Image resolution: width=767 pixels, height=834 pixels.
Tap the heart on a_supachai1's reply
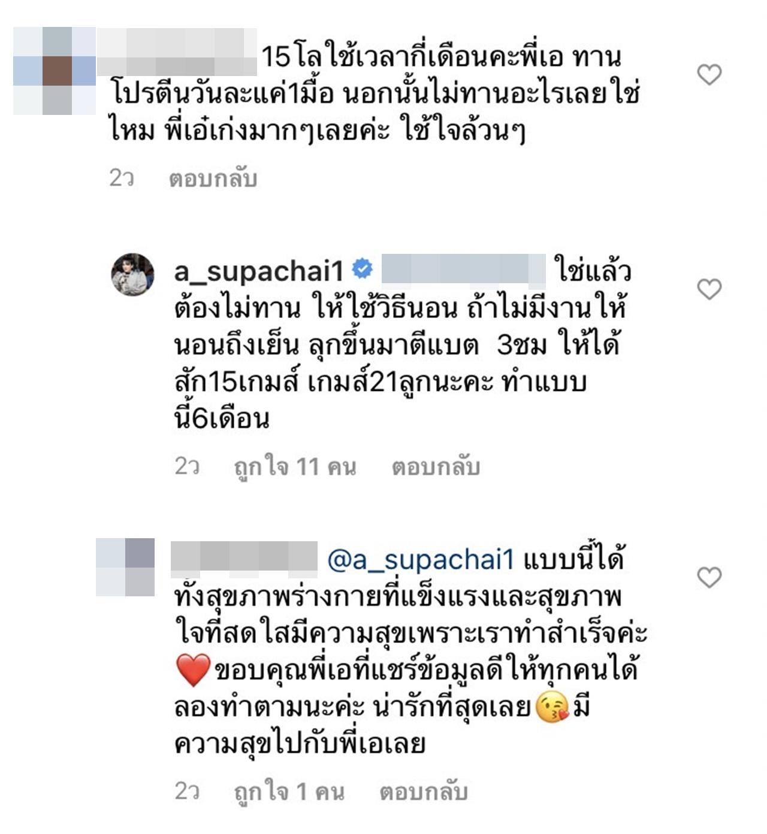(x=709, y=289)
